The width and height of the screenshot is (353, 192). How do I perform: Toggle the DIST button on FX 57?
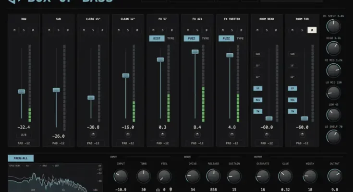[157, 38]
